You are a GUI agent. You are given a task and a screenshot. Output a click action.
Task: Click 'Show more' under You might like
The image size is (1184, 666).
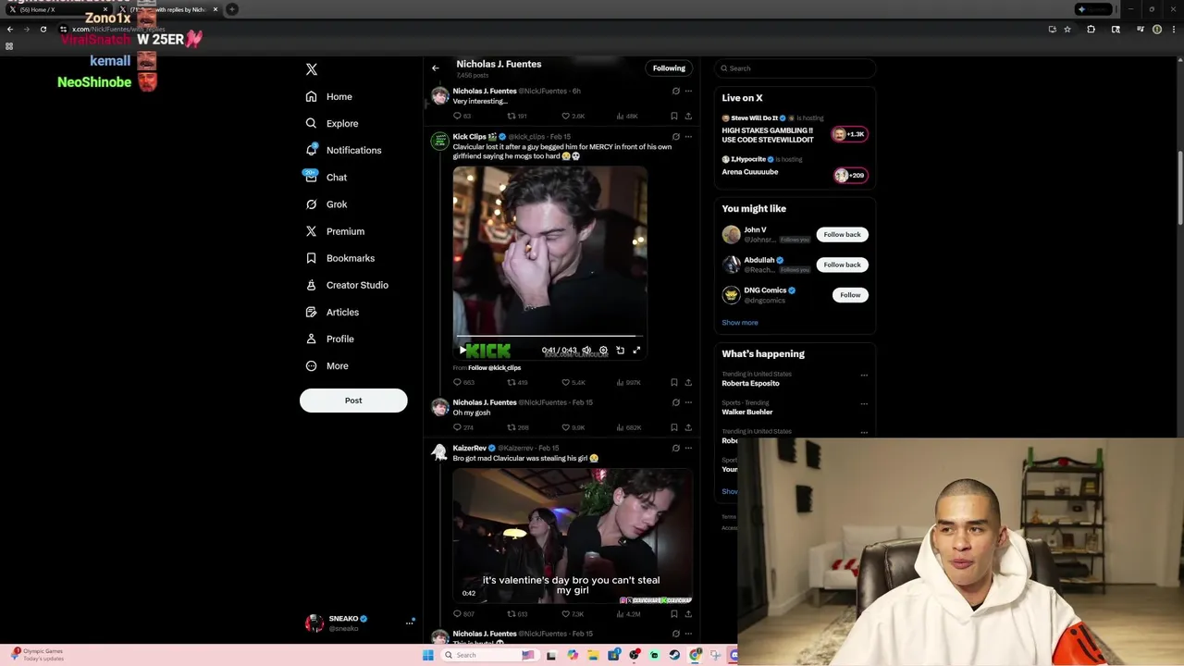coord(740,323)
